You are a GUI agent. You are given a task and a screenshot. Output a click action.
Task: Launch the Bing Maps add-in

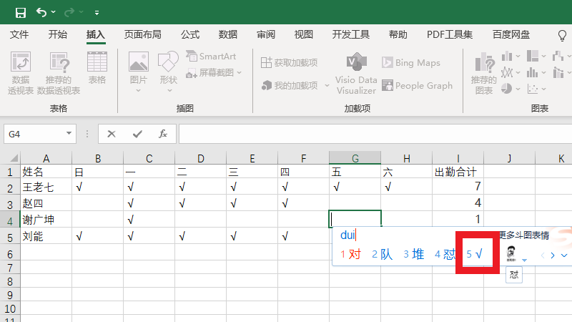pyautogui.click(x=411, y=63)
